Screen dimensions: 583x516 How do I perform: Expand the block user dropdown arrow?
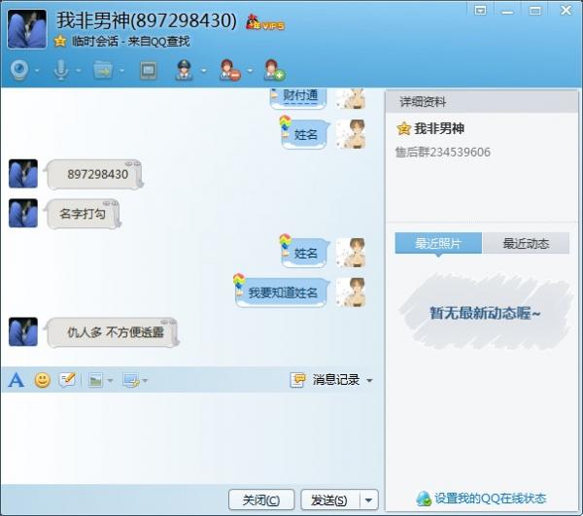click(250, 70)
